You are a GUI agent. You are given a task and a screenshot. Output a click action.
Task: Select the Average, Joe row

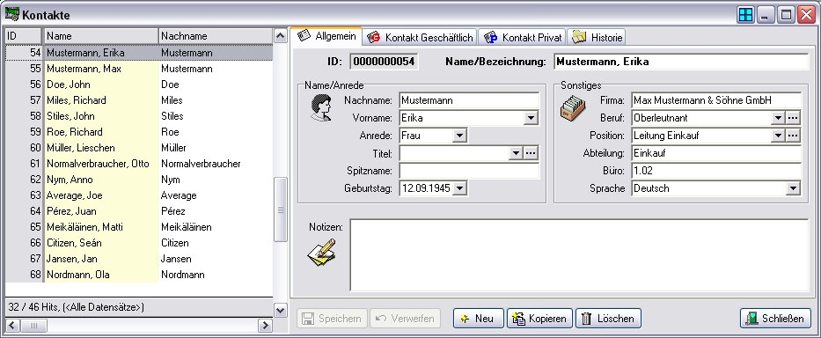[x=139, y=195]
